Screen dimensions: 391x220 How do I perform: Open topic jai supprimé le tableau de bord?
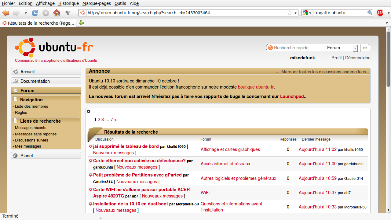(x=126, y=146)
